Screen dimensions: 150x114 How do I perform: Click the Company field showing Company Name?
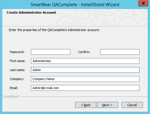tap(85, 79)
